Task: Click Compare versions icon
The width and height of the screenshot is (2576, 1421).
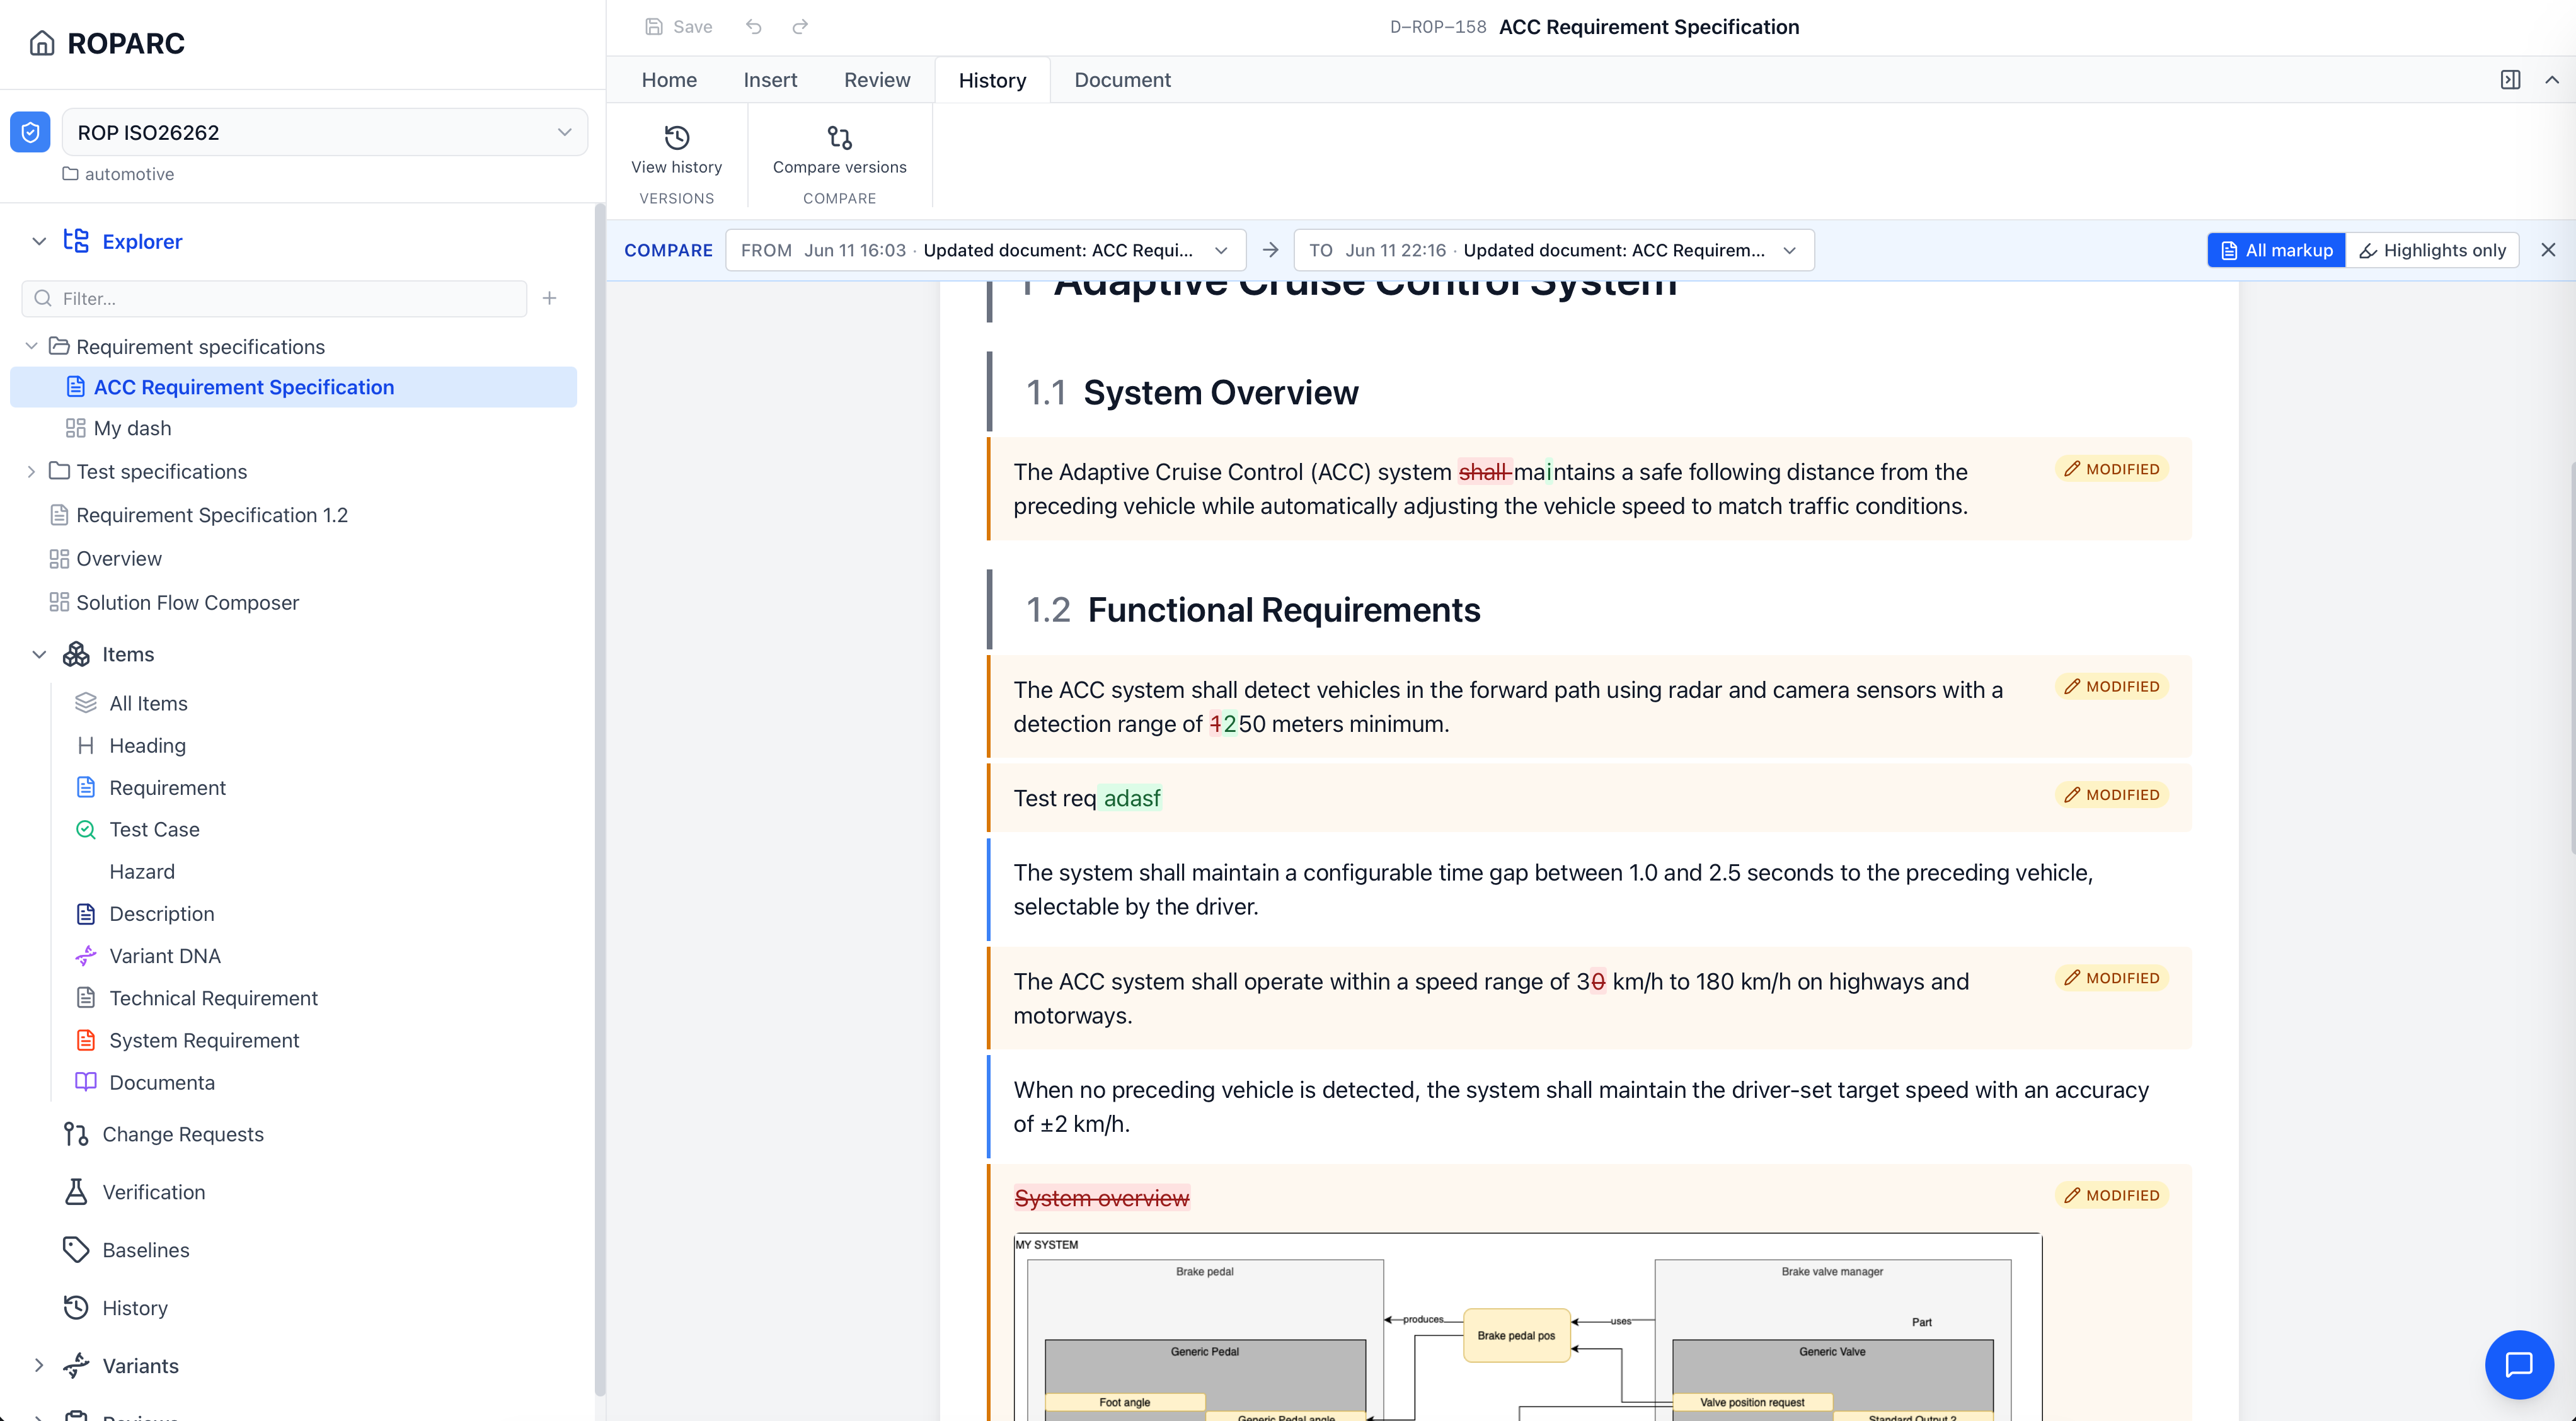Action: coord(840,137)
